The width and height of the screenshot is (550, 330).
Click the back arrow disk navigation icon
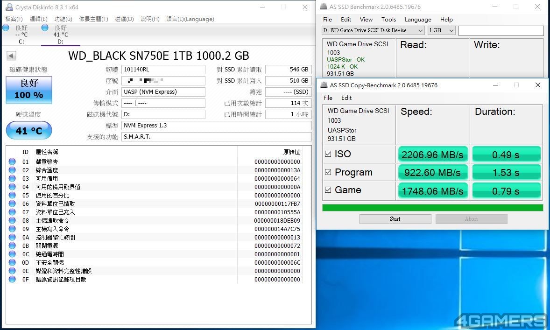(11, 56)
